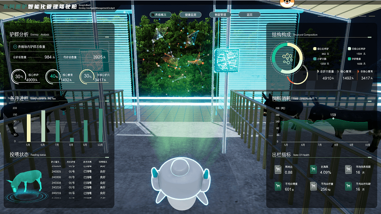Click the 159 data point on feed chart
This screenshot has width=381, height=214.
coord(333,118)
